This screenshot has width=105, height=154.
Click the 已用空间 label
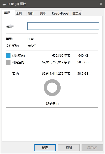tap(18, 56)
